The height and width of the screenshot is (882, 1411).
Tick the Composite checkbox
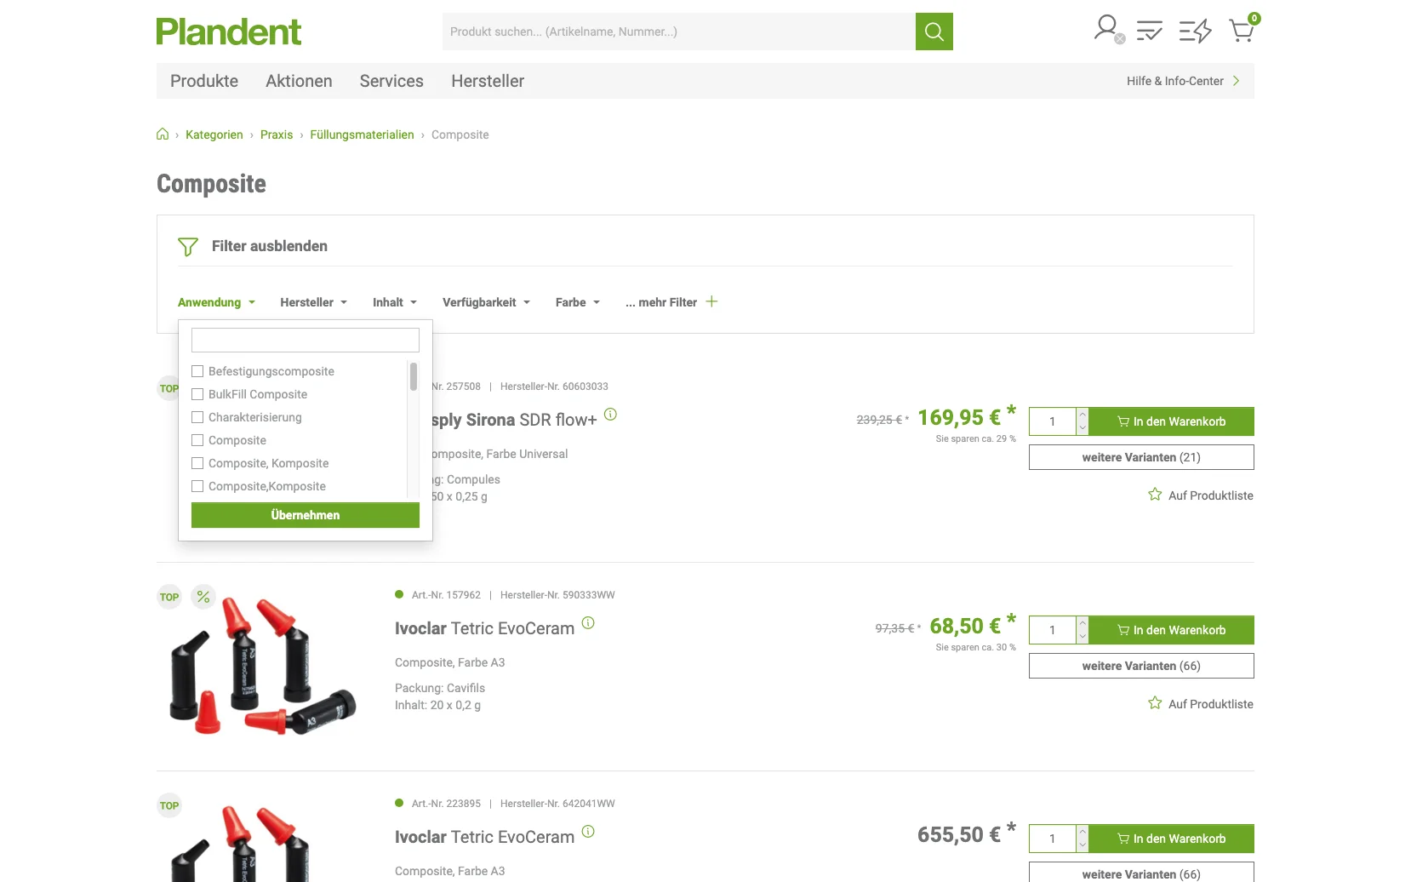coord(197,440)
